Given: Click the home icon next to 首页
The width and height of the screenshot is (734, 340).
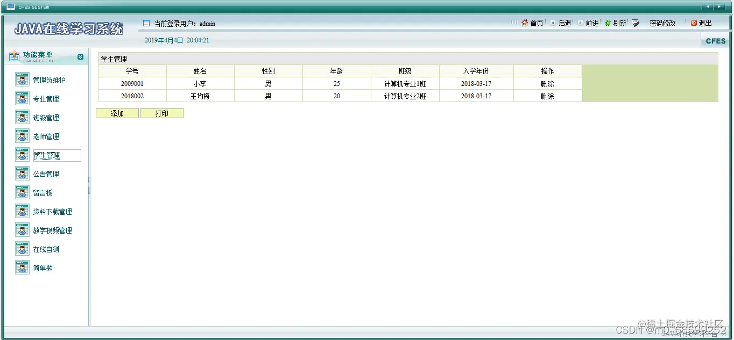Looking at the screenshot, I should coord(525,23).
